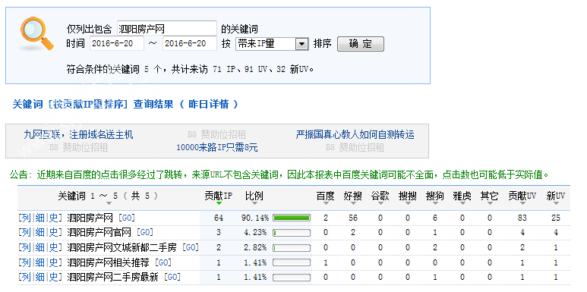Click GO next to 泗阳房产网相关推荐
The height and width of the screenshot is (292, 587).
163,262
